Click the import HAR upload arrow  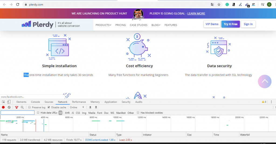(x=90, y=107)
